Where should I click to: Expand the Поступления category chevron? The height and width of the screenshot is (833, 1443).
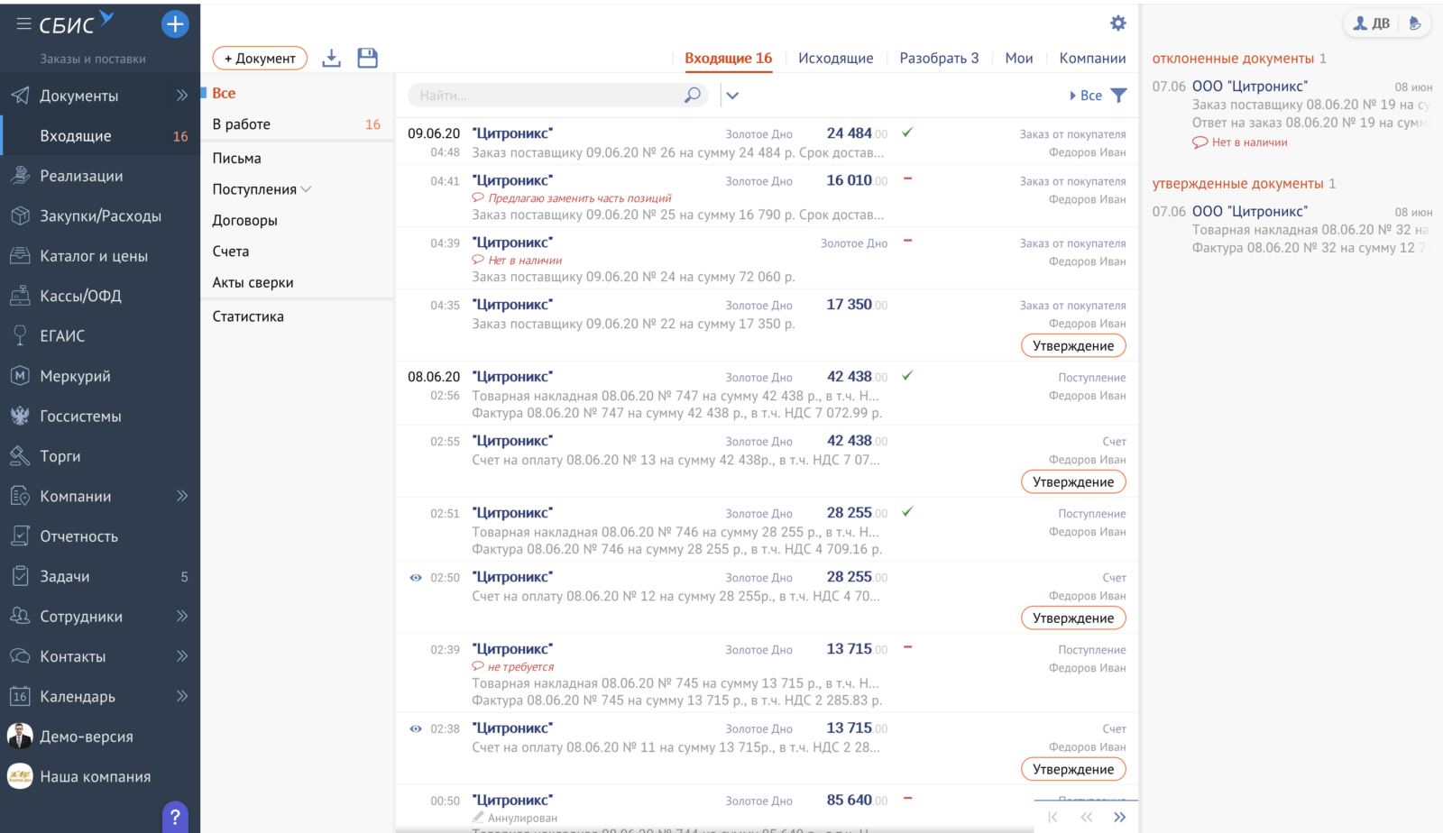coord(307,189)
